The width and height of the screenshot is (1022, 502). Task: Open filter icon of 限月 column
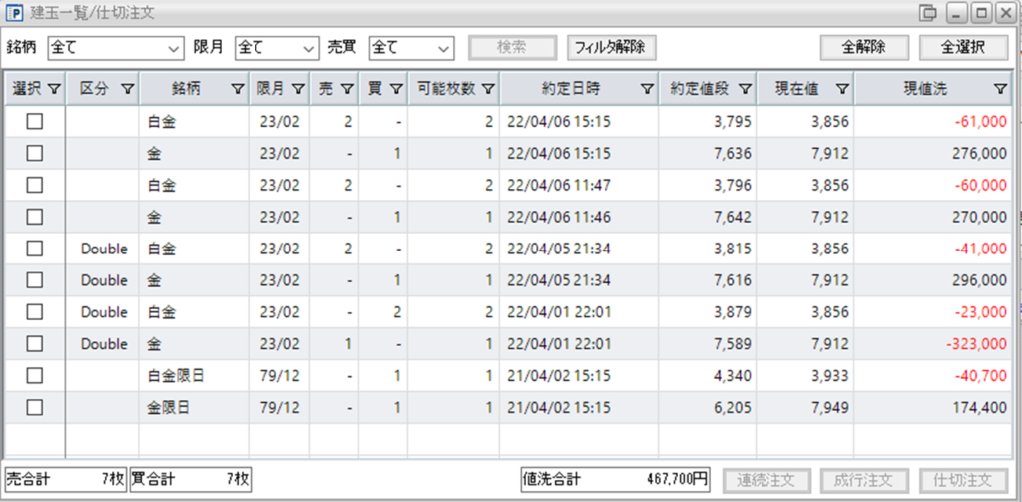298,89
